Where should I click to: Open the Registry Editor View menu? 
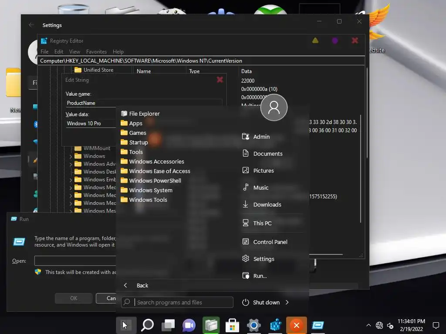point(74,52)
